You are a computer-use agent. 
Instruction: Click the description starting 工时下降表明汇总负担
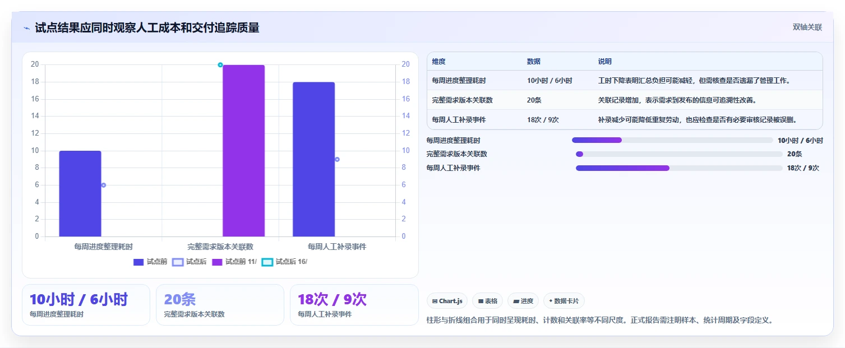point(694,81)
